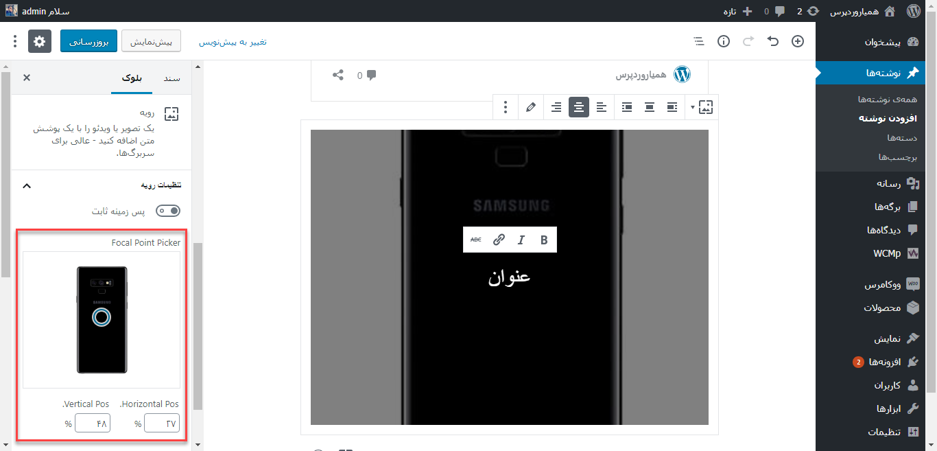Apply bold with the B button

click(544, 240)
